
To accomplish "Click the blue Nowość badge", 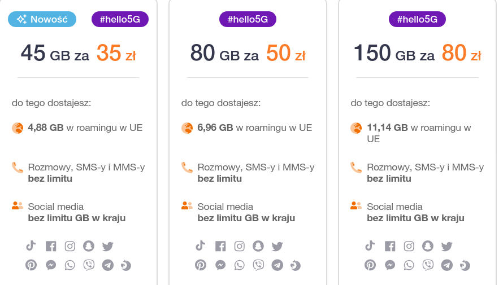I will coord(42,19).
